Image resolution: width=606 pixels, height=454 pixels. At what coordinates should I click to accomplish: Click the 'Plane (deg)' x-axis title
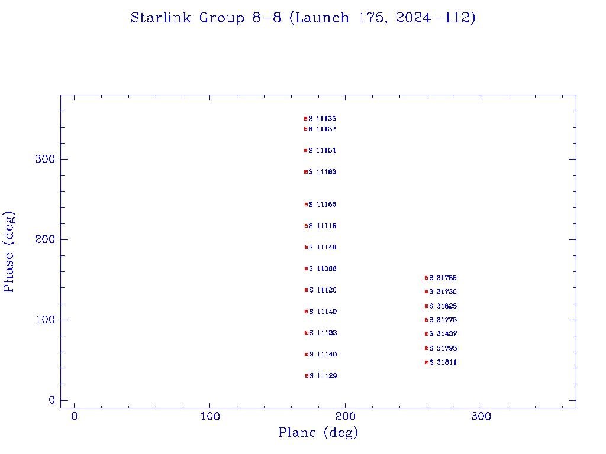click(318, 432)
